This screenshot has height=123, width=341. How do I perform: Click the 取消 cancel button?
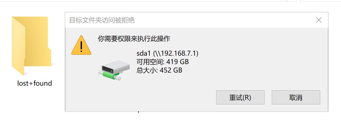point(296,97)
